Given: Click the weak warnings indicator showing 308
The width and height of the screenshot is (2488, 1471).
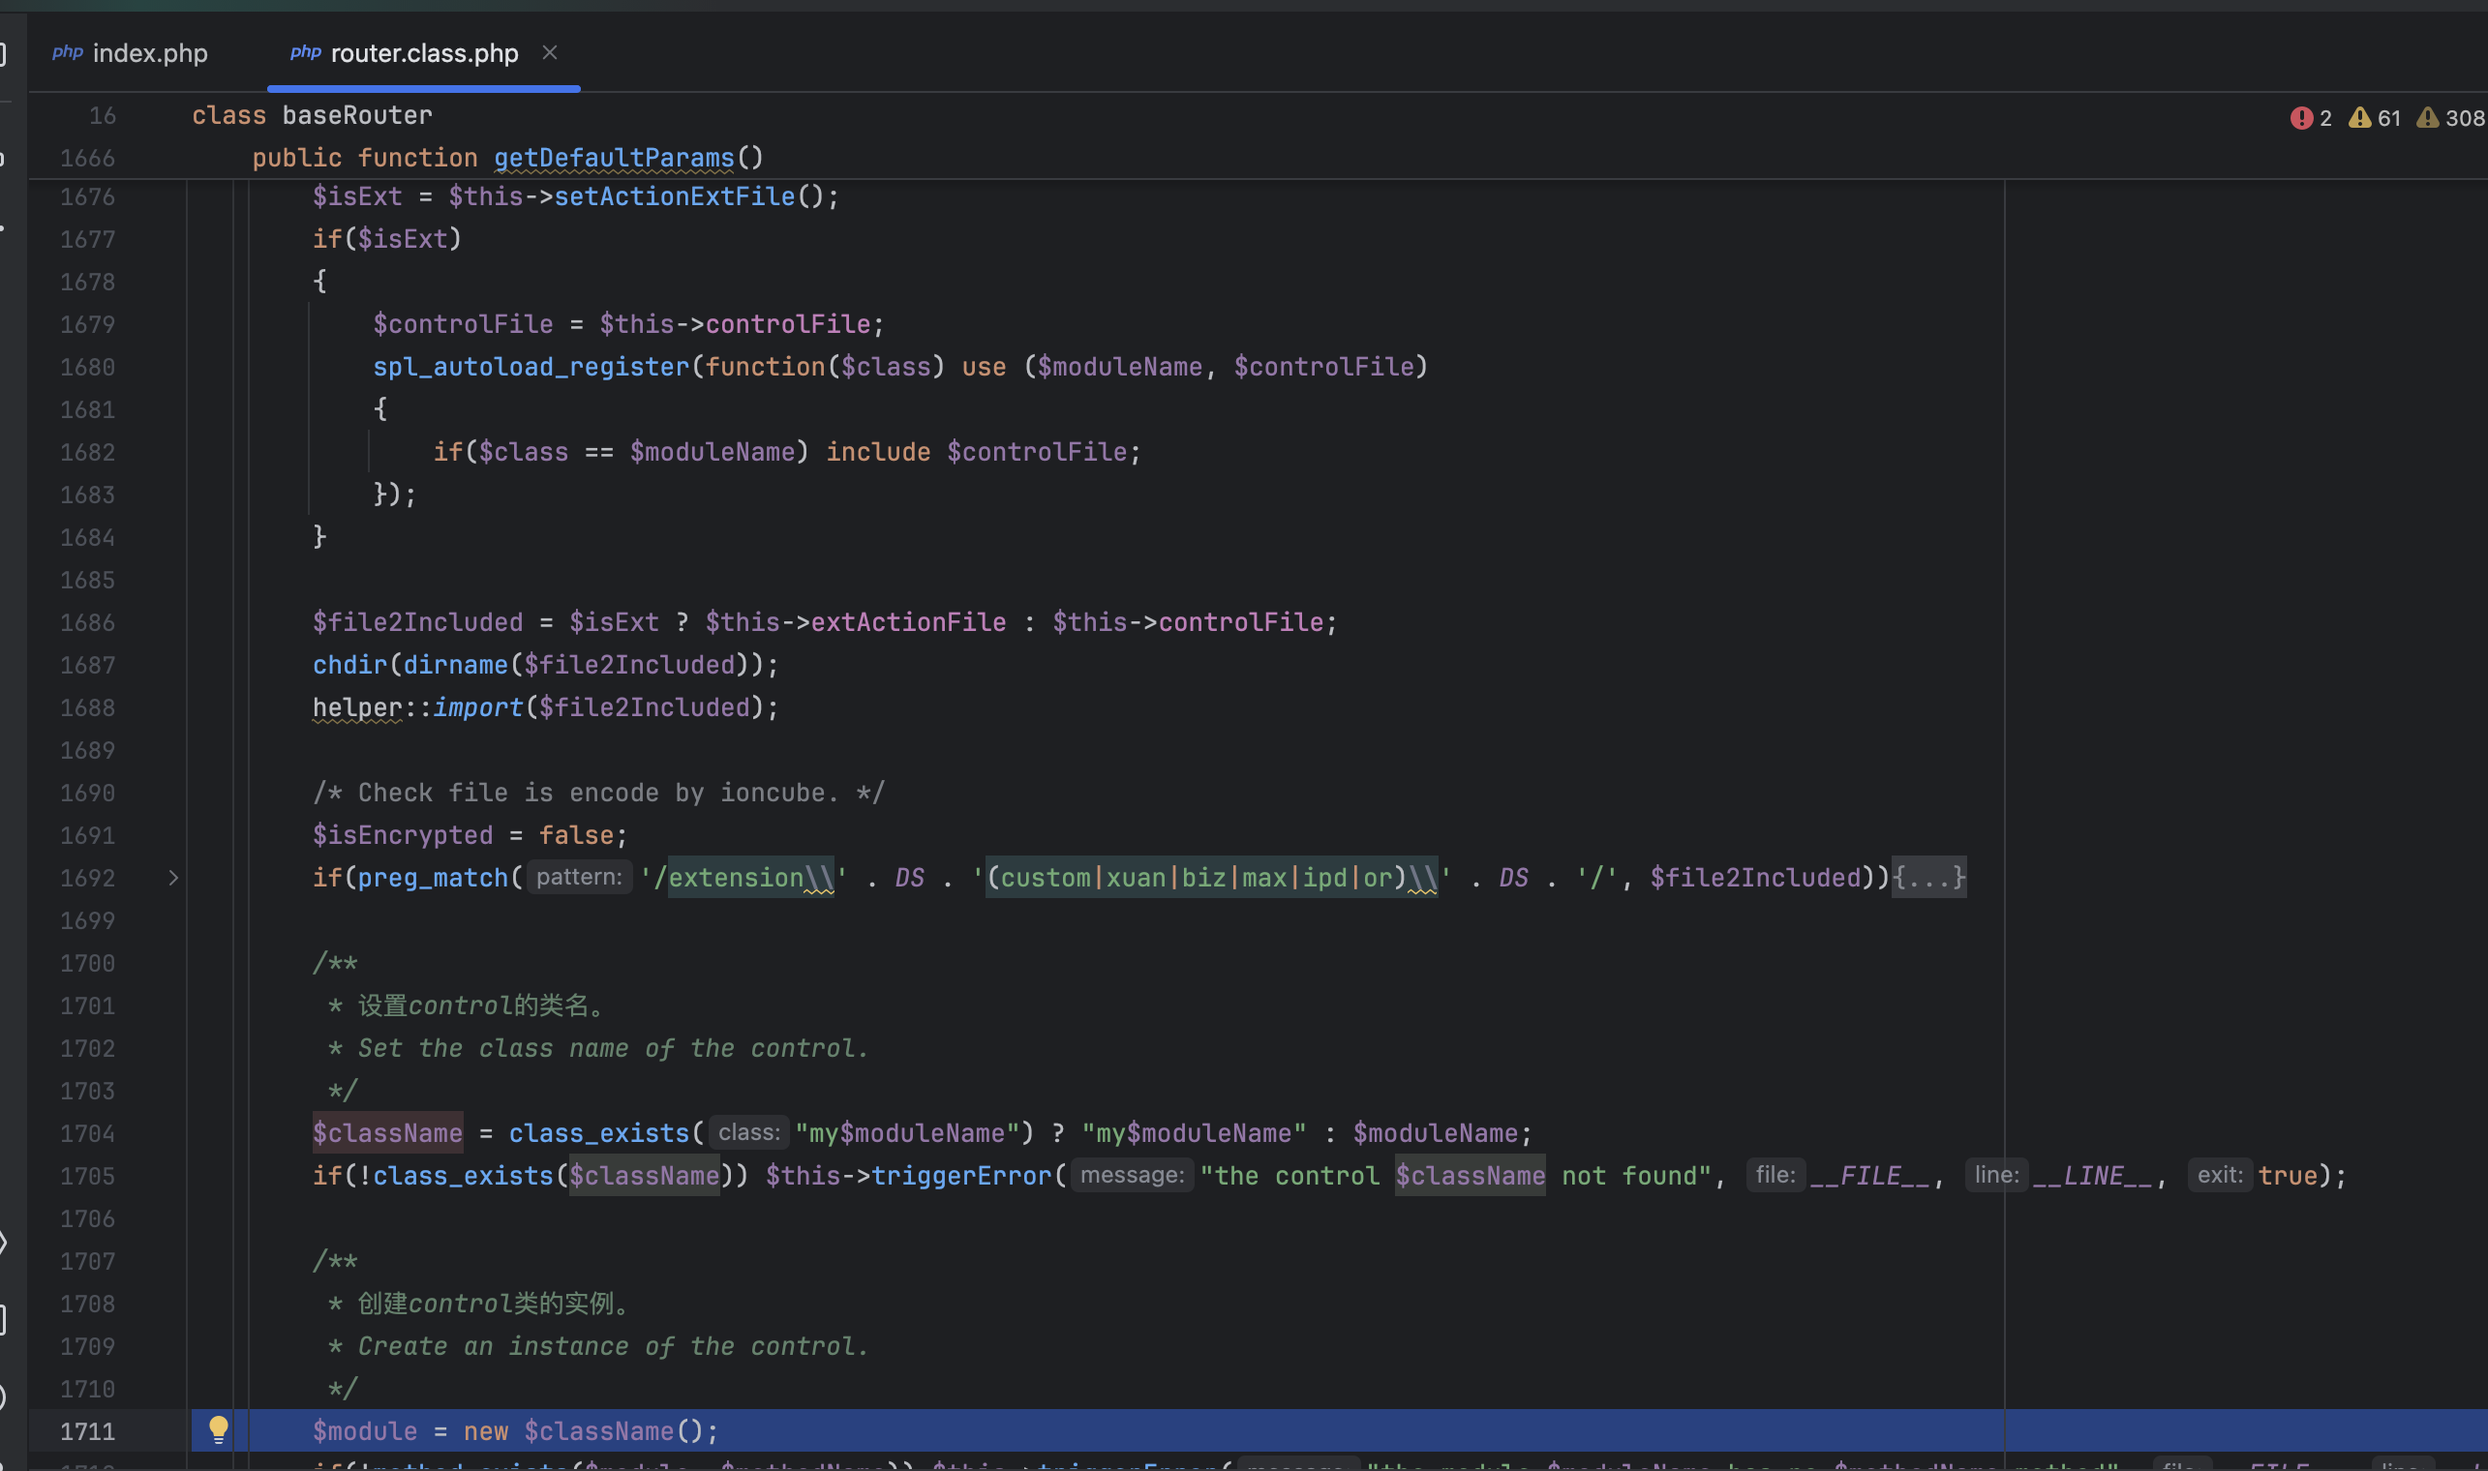Looking at the screenshot, I should (x=2450, y=118).
